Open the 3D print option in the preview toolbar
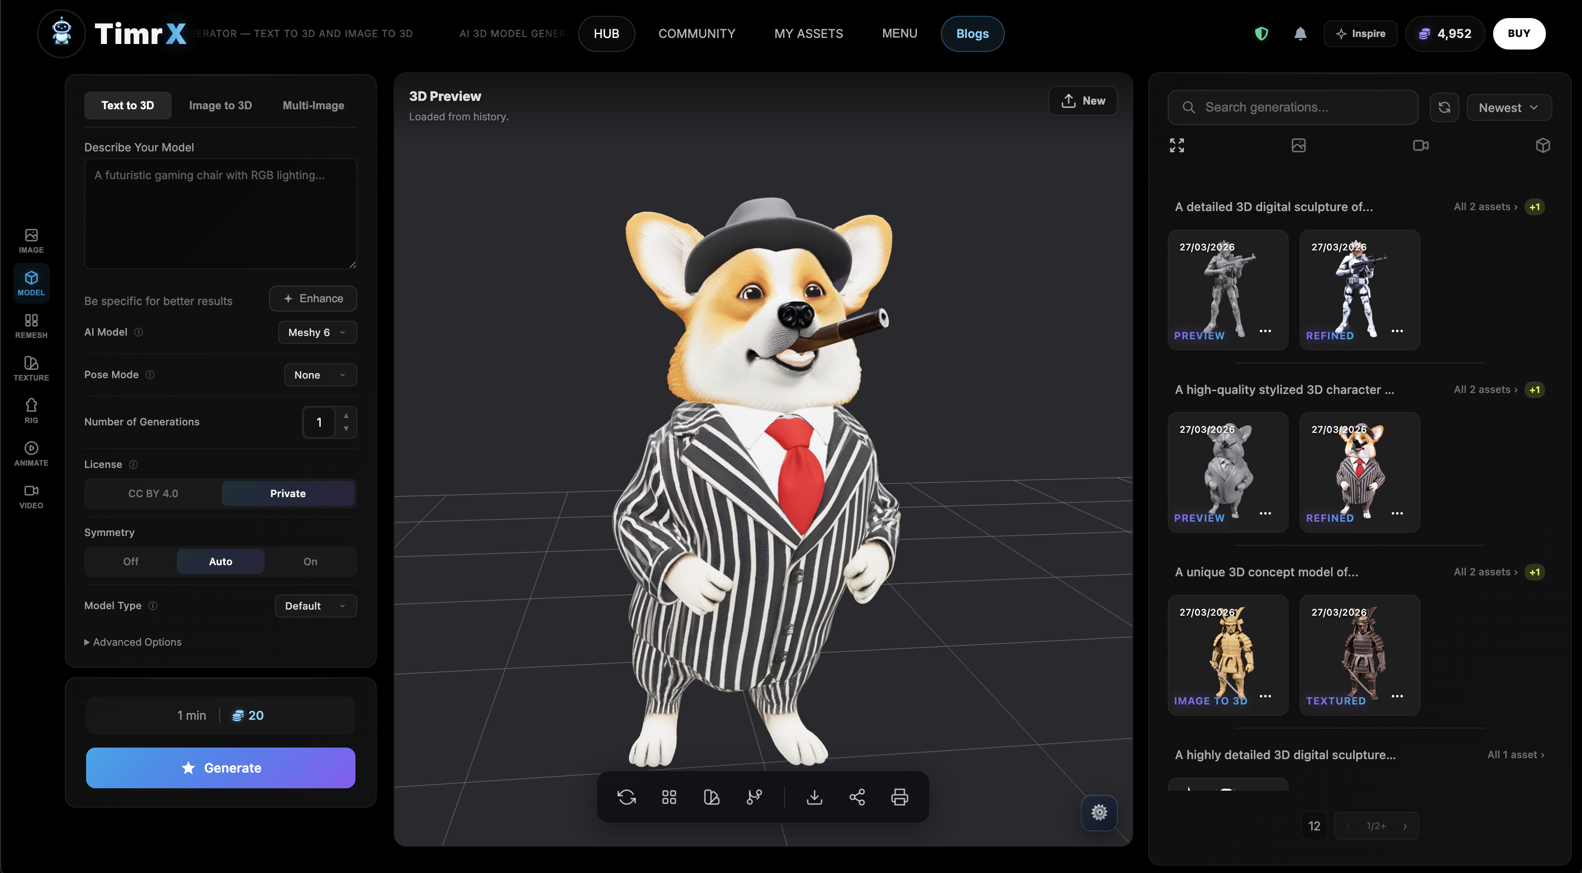Viewport: 1582px width, 873px height. pyautogui.click(x=900, y=797)
